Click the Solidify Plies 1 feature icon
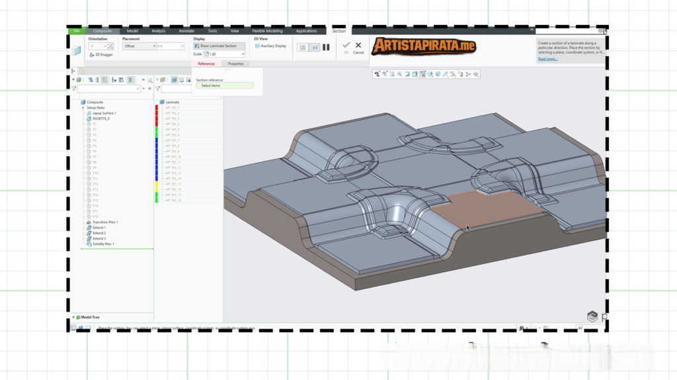The image size is (677, 380). (89, 243)
